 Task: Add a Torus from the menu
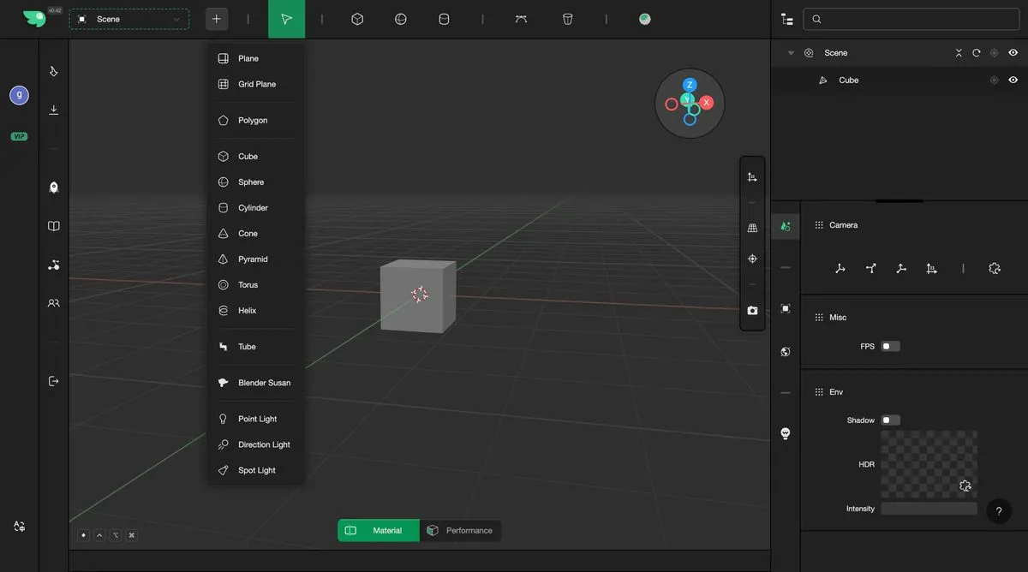[248, 285]
